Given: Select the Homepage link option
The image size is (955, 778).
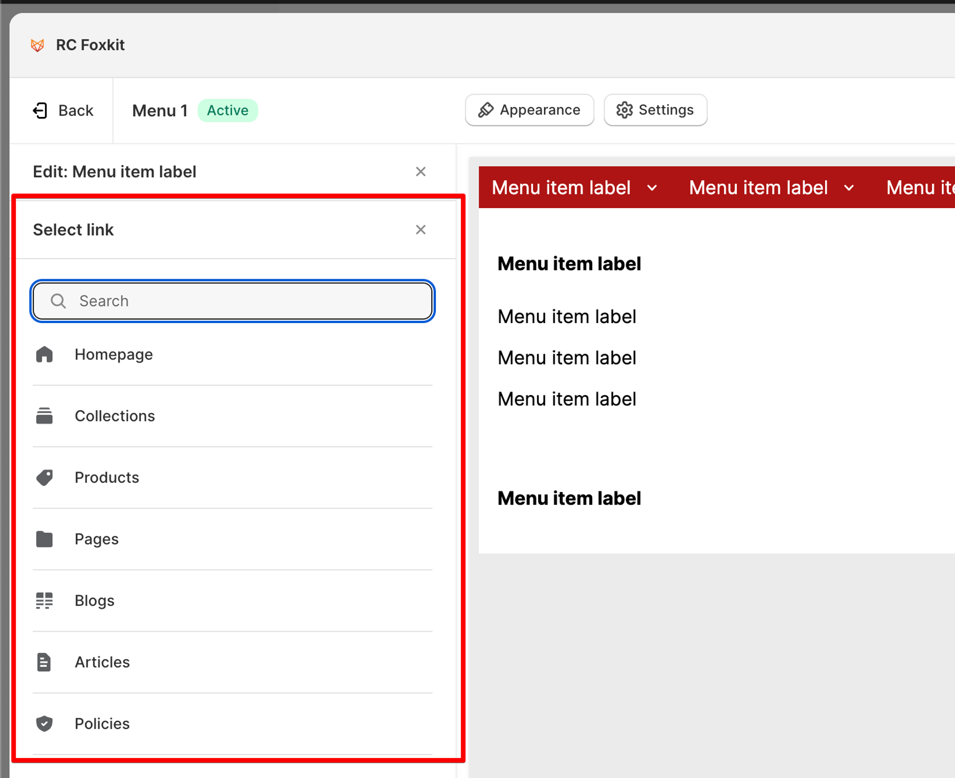Looking at the screenshot, I should [233, 355].
